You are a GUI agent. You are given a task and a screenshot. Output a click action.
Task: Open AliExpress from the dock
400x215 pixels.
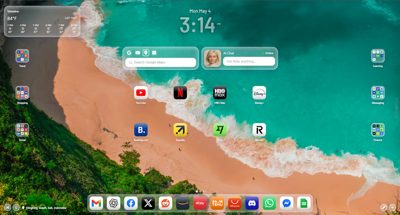[x=235, y=203]
